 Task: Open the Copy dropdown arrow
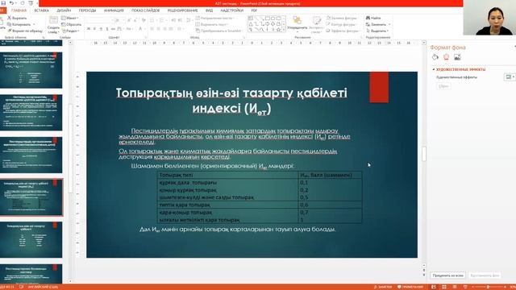(34, 24)
